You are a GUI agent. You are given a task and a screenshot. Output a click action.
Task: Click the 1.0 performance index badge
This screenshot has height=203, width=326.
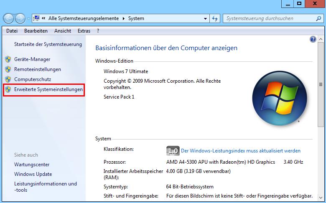pyautogui.click(x=173, y=151)
